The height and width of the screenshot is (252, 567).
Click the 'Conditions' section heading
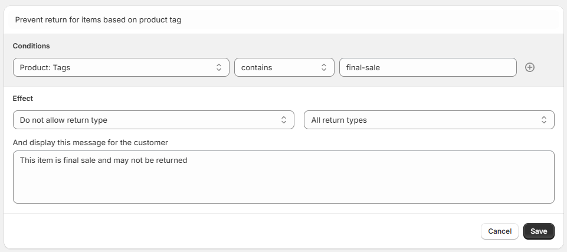31,46
